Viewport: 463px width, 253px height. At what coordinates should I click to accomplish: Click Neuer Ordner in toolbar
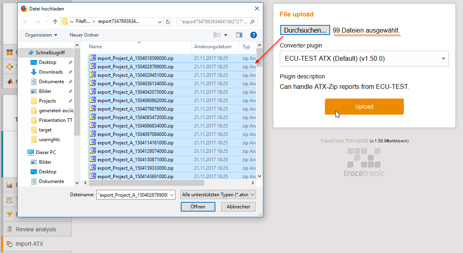[x=84, y=35]
